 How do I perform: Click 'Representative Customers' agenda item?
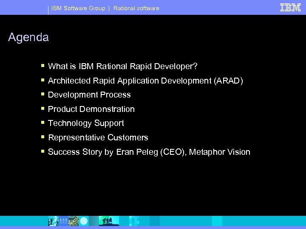point(98,137)
